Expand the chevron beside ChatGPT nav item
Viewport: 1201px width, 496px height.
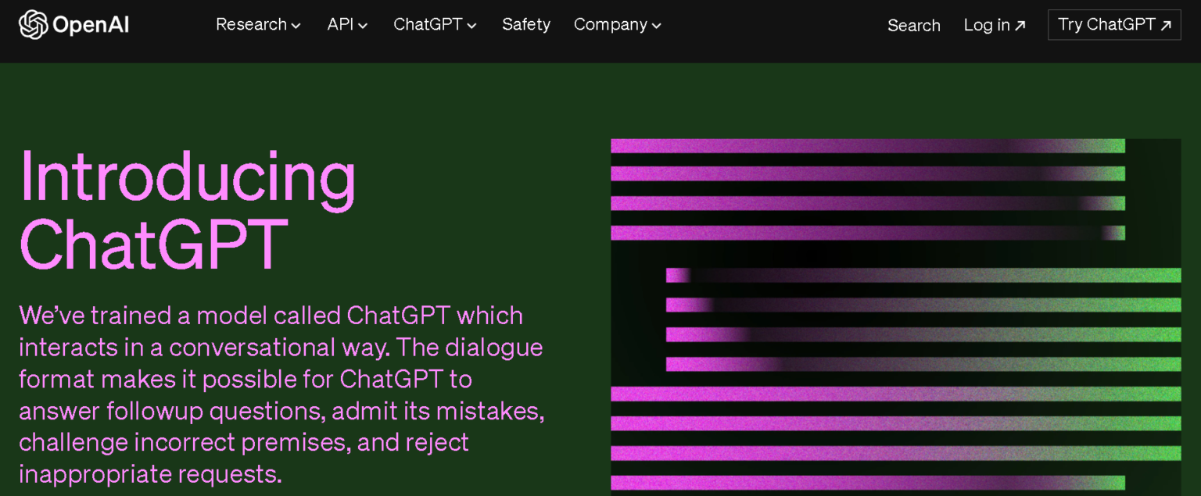click(x=472, y=26)
